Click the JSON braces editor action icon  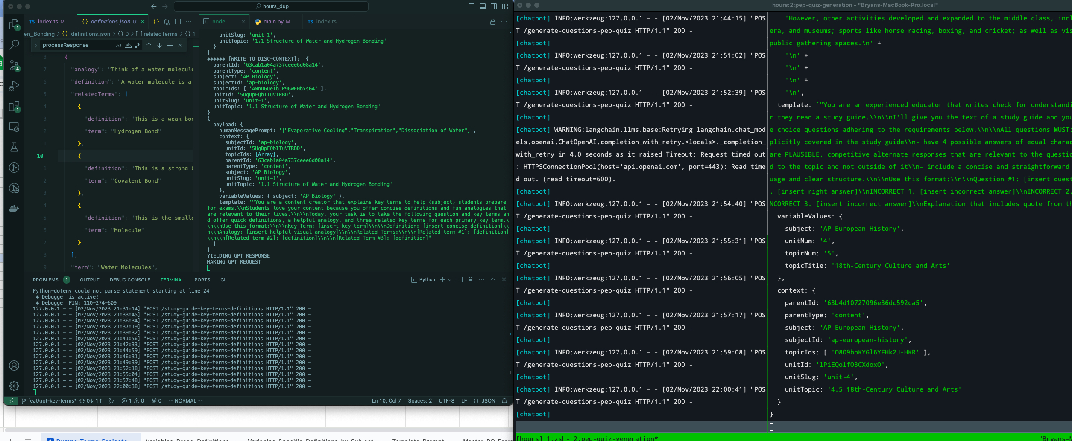tap(156, 22)
